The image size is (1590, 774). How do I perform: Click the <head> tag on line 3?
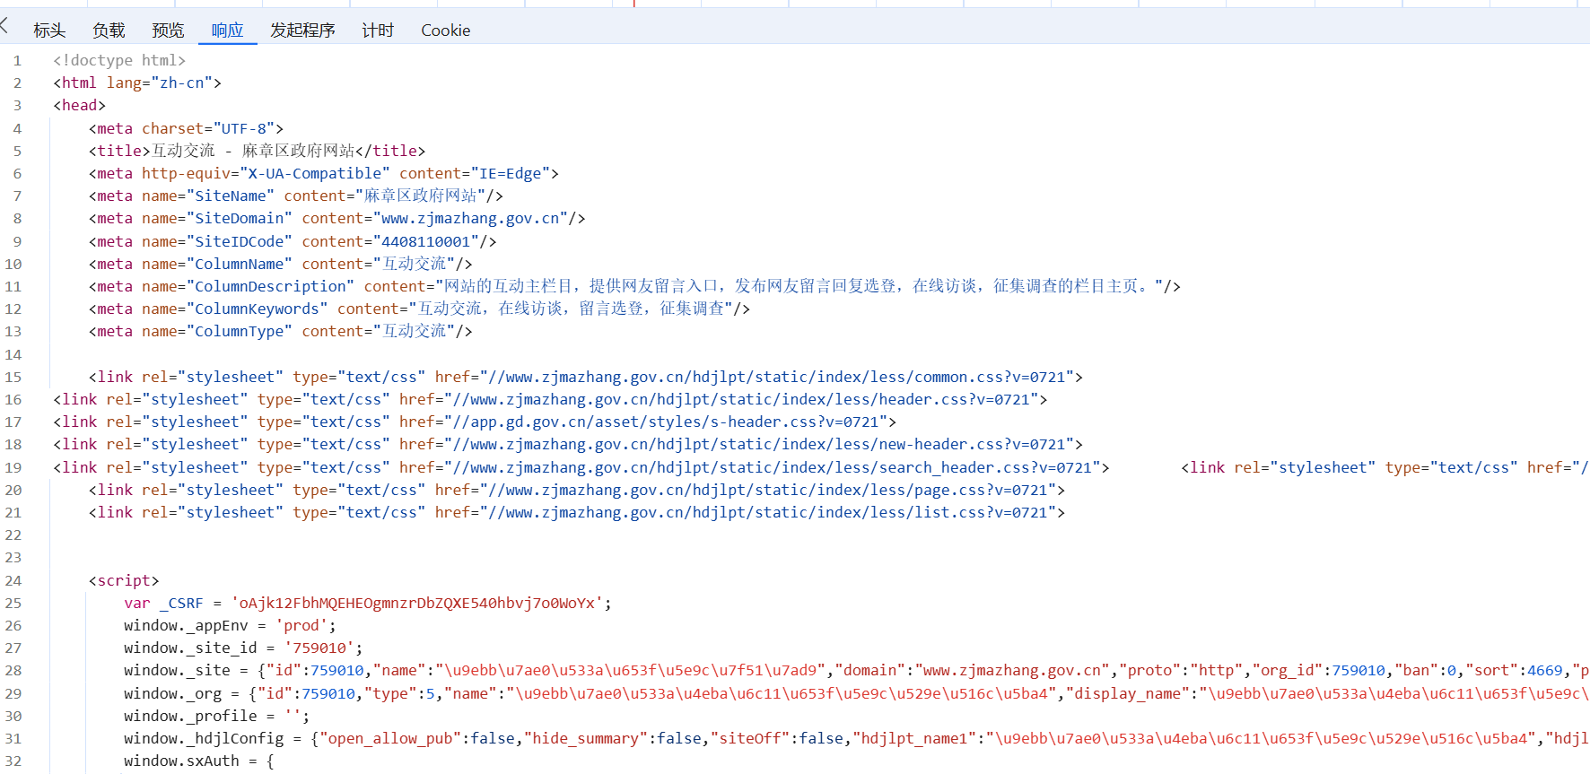pyautogui.click(x=79, y=105)
